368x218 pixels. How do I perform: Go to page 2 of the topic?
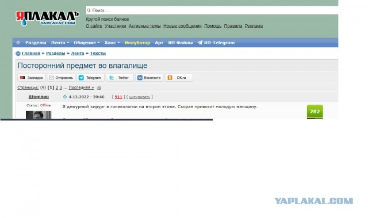pos(57,87)
